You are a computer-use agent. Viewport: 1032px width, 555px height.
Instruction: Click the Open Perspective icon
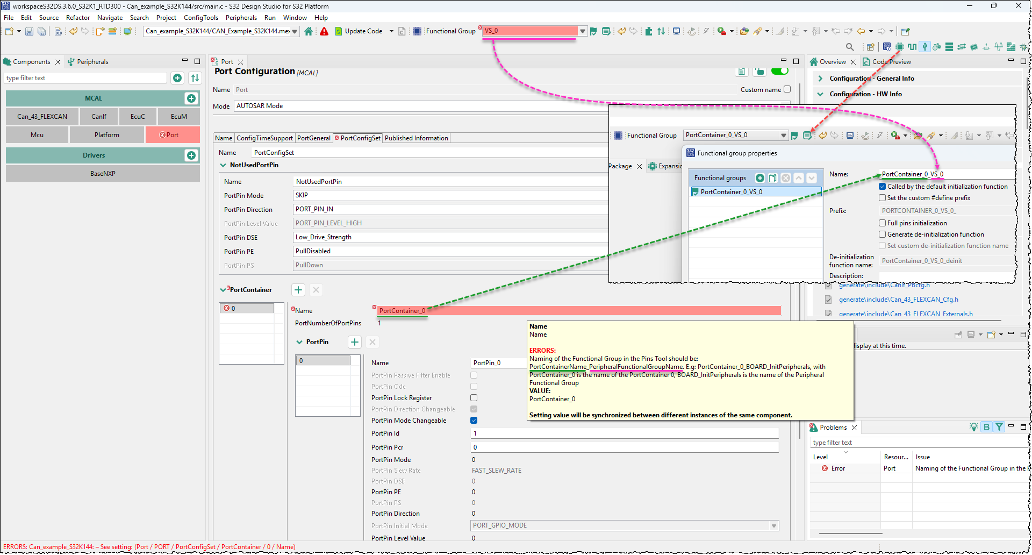[870, 47]
